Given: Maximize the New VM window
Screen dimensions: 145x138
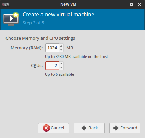Looking at the screenshot, I should tap(131, 4).
